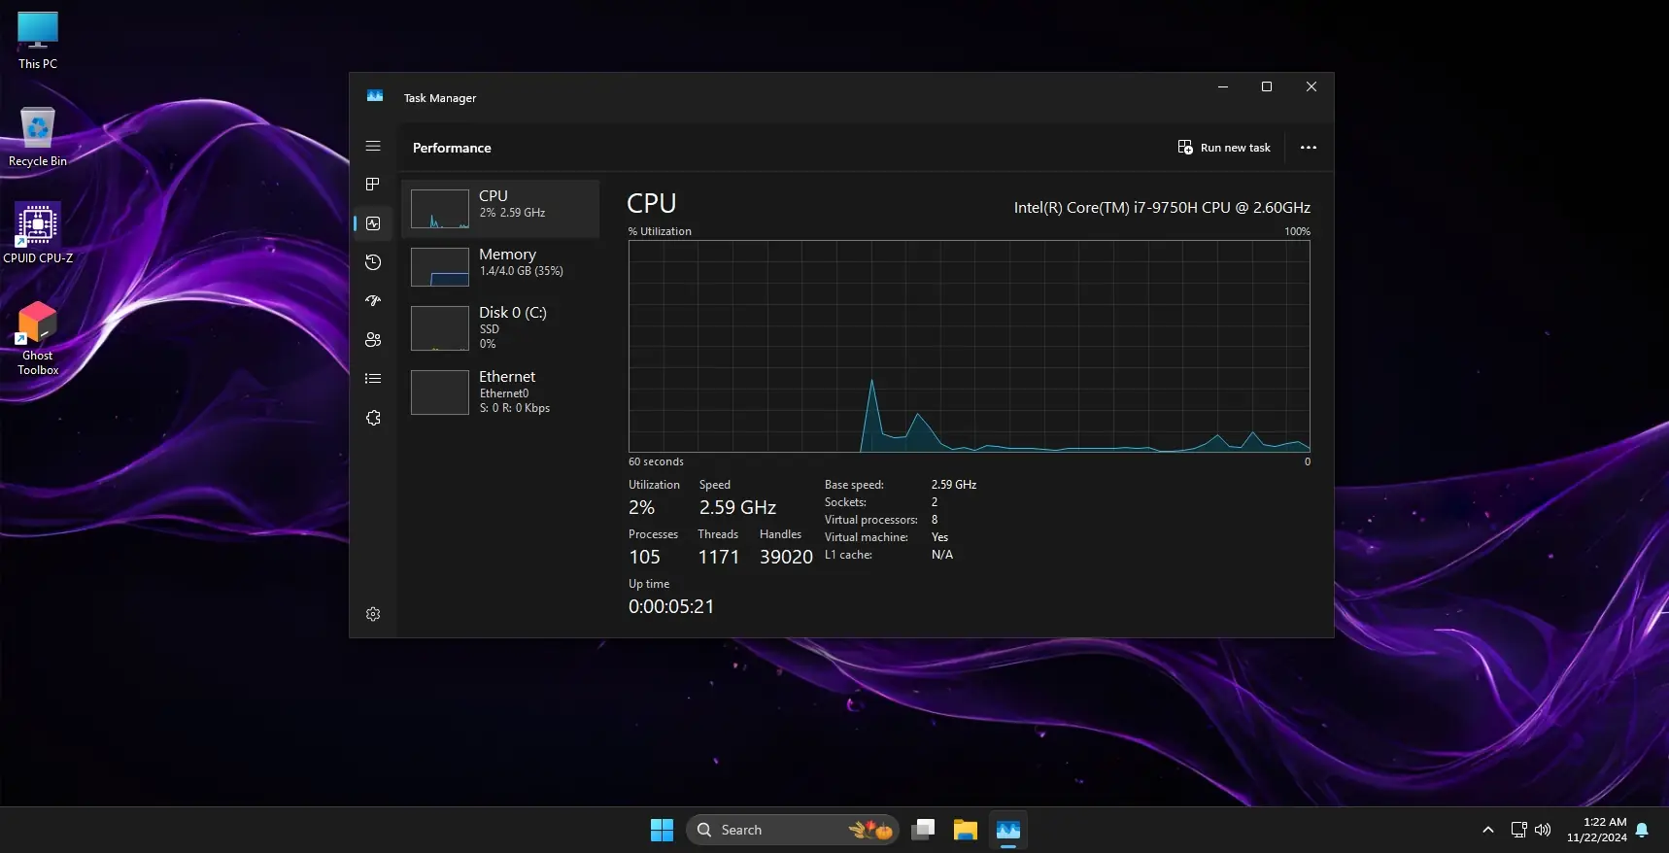Click the 'Virtual processors:' label
This screenshot has height=853, width=1669.
(x=871, y=520)
